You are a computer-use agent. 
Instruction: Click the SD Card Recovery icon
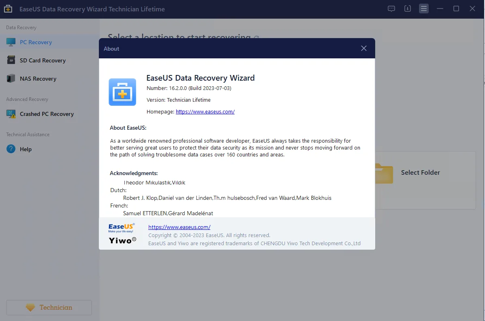[x=11, y=60]
